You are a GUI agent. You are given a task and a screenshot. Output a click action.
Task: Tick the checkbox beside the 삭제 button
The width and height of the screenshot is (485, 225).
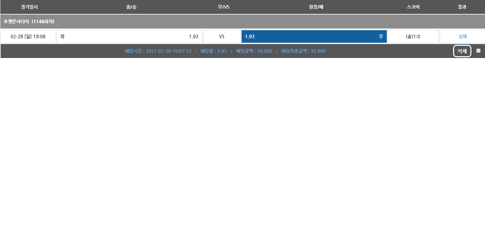[x=478, y=51]
